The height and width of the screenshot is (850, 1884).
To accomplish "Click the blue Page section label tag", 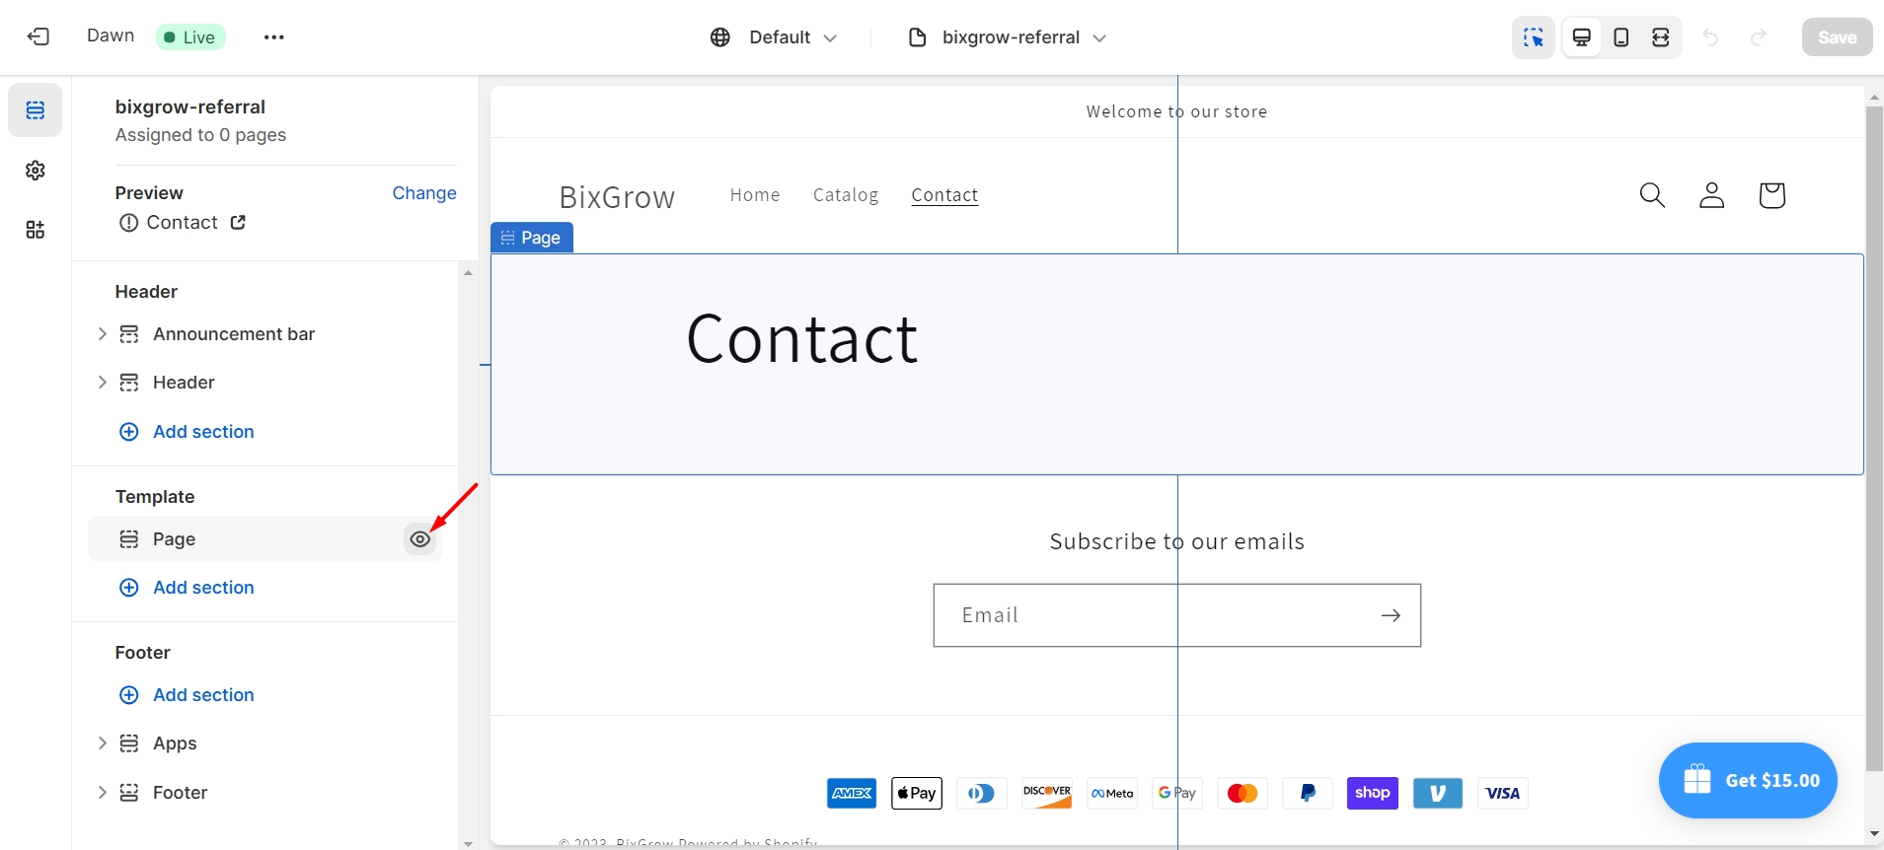I will [x=532, y=238].
